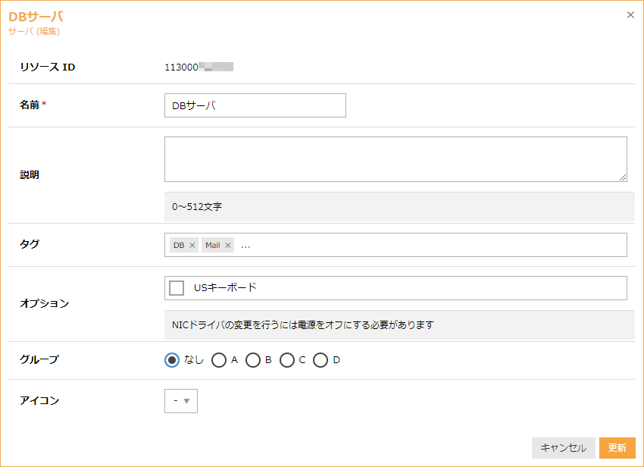
Task: Choose group B radio button
Action: 253,360
